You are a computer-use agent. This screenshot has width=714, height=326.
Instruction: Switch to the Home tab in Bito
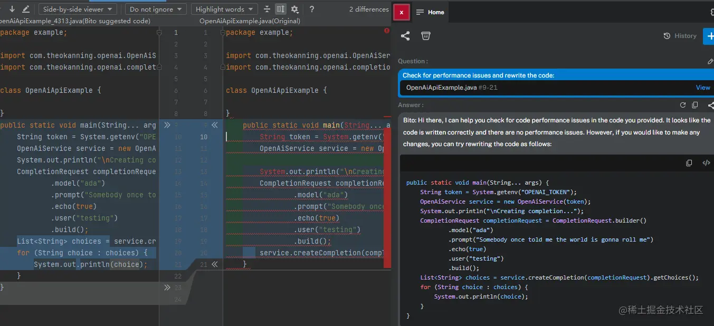[430, 12]
